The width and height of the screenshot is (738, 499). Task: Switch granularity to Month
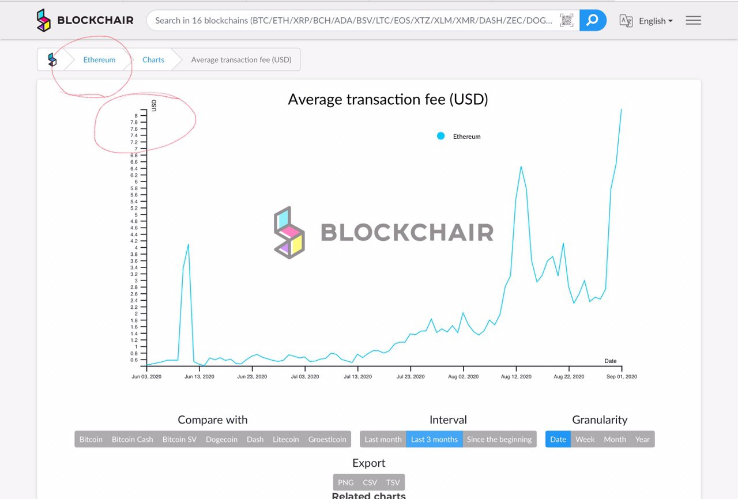coord(615,439)
